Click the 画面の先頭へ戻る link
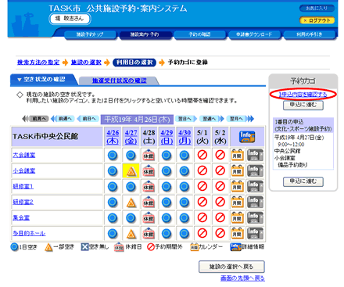Viewport: 344px width, 287px height. click(242, 278)
